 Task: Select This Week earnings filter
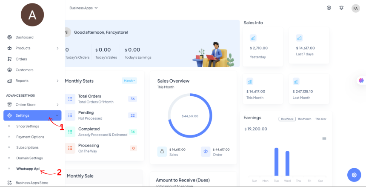[x=287, y=119]
